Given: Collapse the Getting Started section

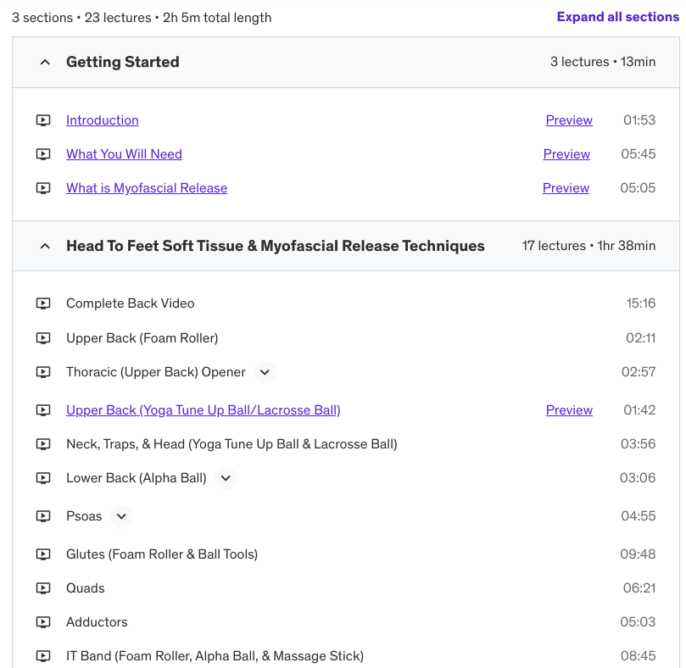Looking at the screenshot, I should 45,62.
